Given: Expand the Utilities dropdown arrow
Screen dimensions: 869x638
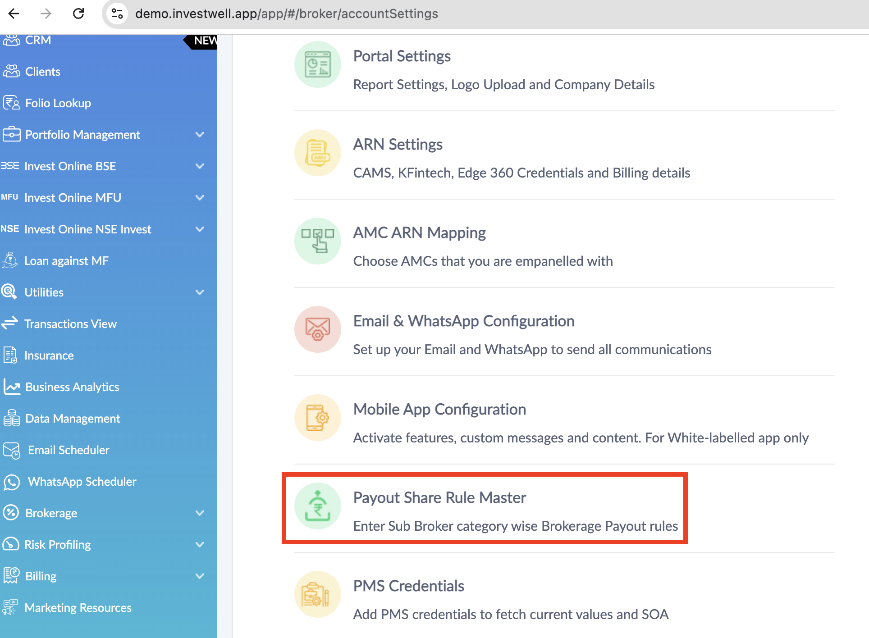Looking at the screenshot, I should click(200, 292).
